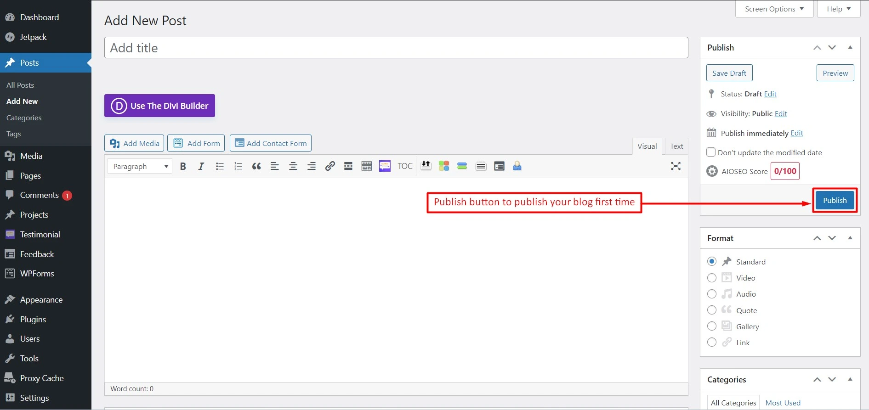Toggle italic formatting in editor toolbar
This screenshot has width=869, height=410.
coord(201,166)
